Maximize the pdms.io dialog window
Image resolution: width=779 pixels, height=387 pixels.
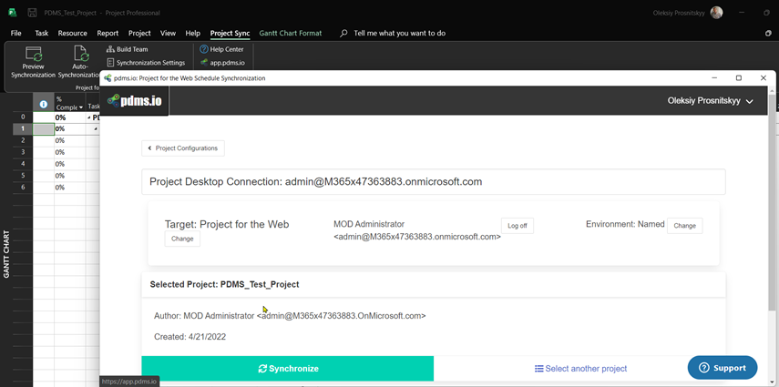click(x=739, y=78)
